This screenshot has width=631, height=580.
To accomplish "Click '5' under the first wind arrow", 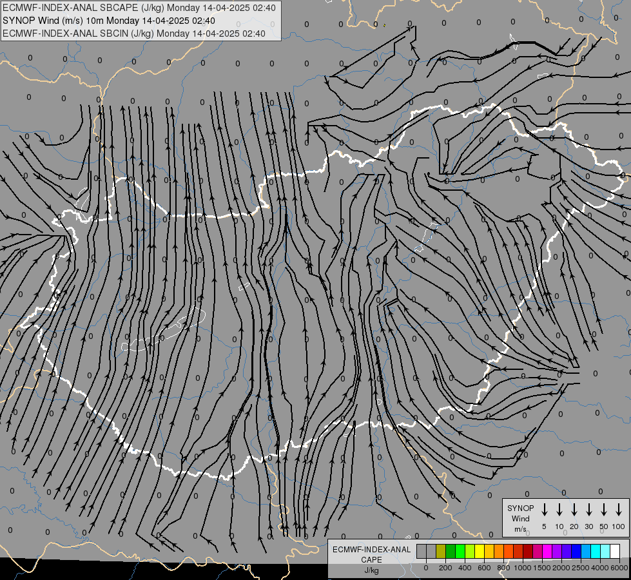I will [544, 527].
